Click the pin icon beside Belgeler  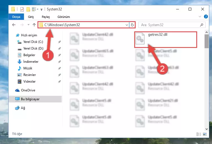(59, 55)
